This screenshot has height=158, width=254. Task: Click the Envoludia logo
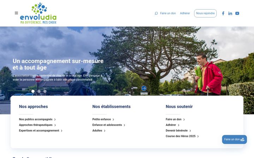pos(38,13)
